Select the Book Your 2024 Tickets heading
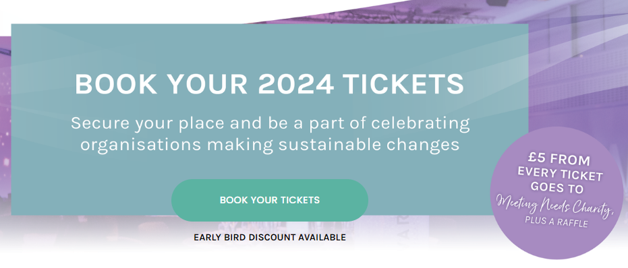This screenshot has height=268, width=628. pyautogui.click(x=270, y=84)
